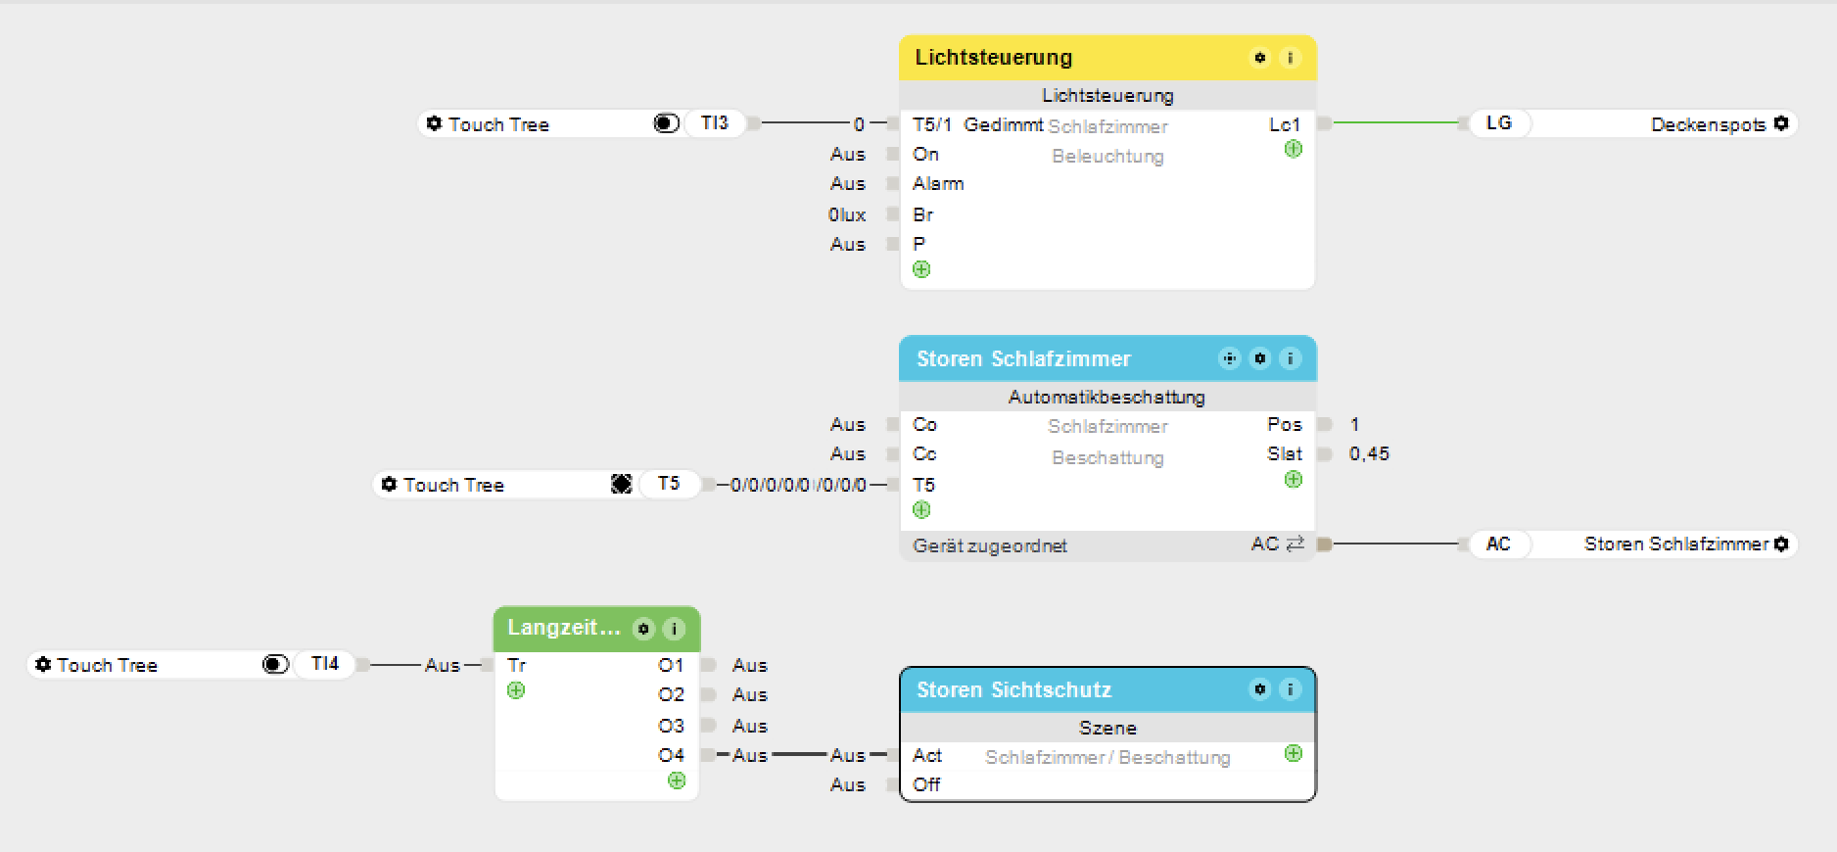Open settings gear on Langzeit block
This screenshot has width=1837, height=852.
tap(643, 629)
